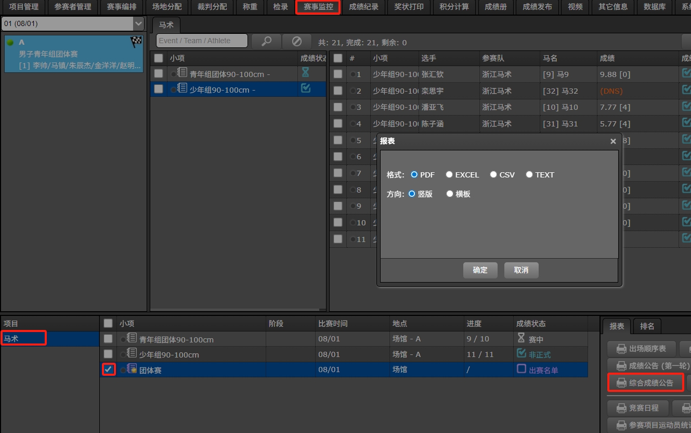Screen dimensions: 691x433
Task: Click the Event / Team / Athlete search field
Action: point(202,41)
